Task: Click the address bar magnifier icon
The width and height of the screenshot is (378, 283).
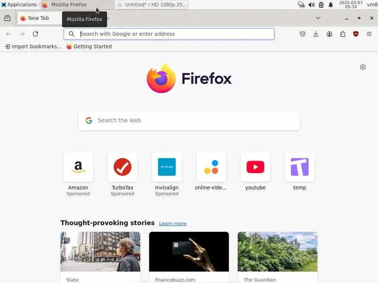Action: 71,34
